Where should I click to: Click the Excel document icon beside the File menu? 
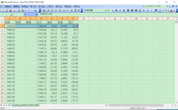pos(3,6)
